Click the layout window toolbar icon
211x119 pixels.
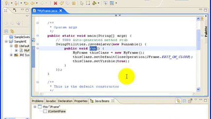click(x=112, y=3)
